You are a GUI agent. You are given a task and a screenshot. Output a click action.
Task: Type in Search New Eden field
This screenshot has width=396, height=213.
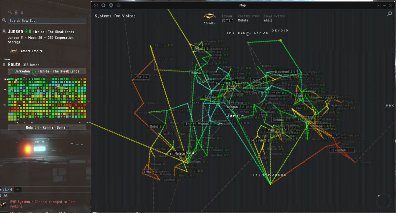(47, 20)
